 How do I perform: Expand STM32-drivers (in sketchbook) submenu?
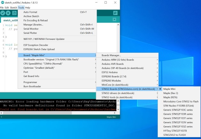click(127, 93)
